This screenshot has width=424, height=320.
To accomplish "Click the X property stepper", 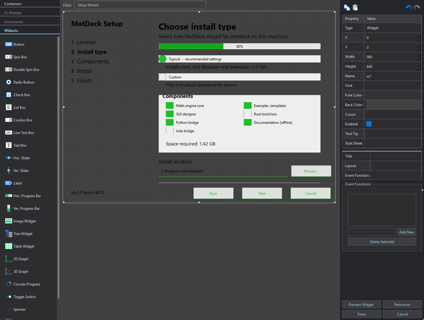I will click(419, 38).
